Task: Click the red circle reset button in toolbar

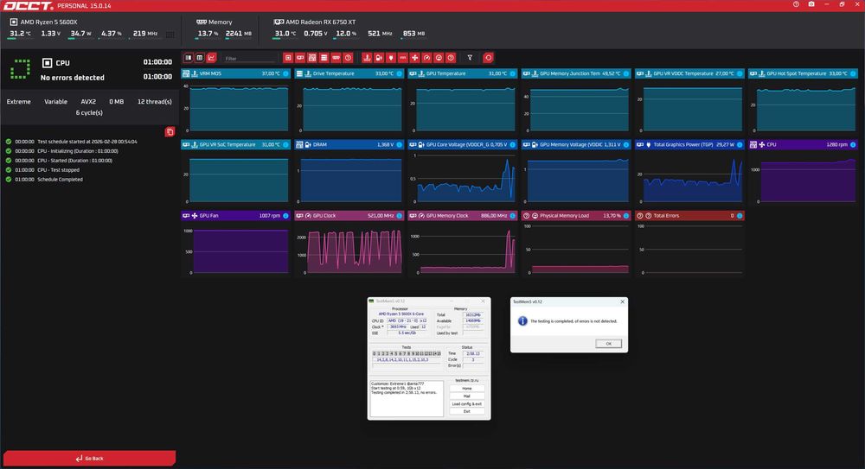Action: tap(488, 58)
